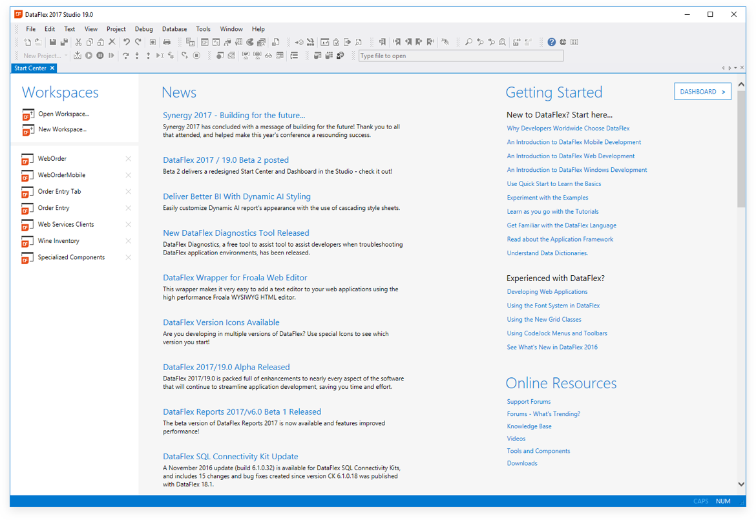Click the Wine Inventory workspace icon

tap(28, 242)
